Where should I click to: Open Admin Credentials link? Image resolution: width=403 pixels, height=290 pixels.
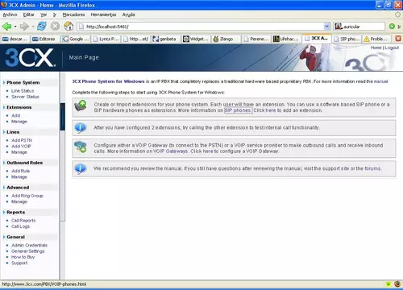[x=29, y=245]
